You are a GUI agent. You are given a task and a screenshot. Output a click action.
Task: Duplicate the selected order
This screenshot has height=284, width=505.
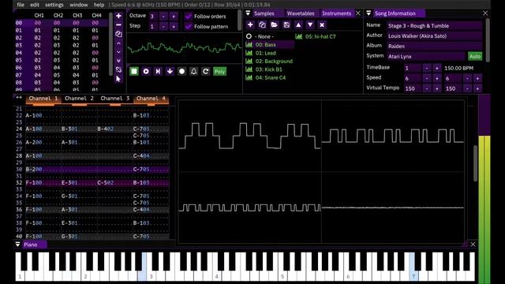coord(118,34)
